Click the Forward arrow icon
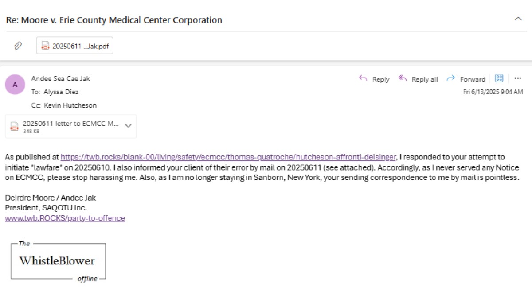Screen dimensions: 532x299 (451, 78)
